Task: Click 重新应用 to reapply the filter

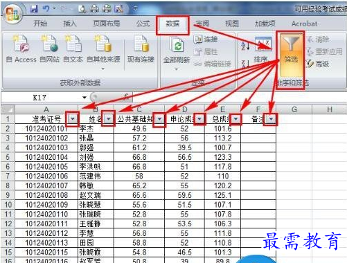Action: click(x=325, y=51)
